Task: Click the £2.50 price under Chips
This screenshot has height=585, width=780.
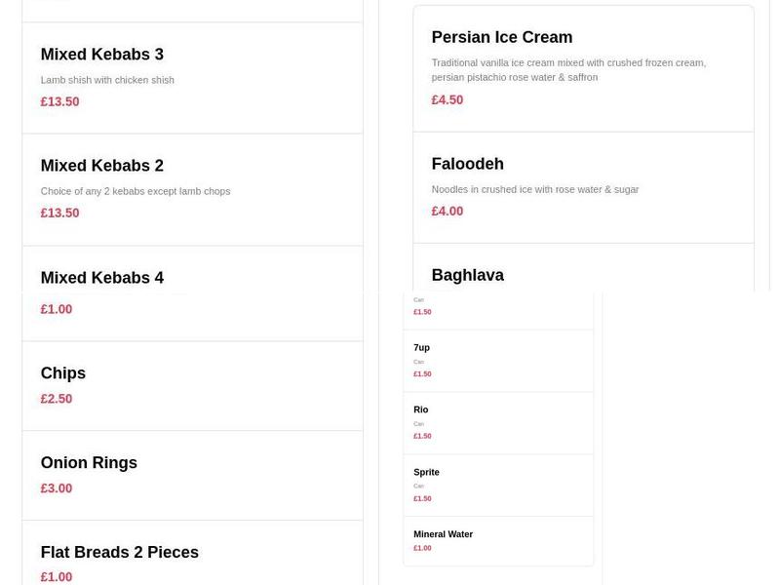Action: coord(57,398)
